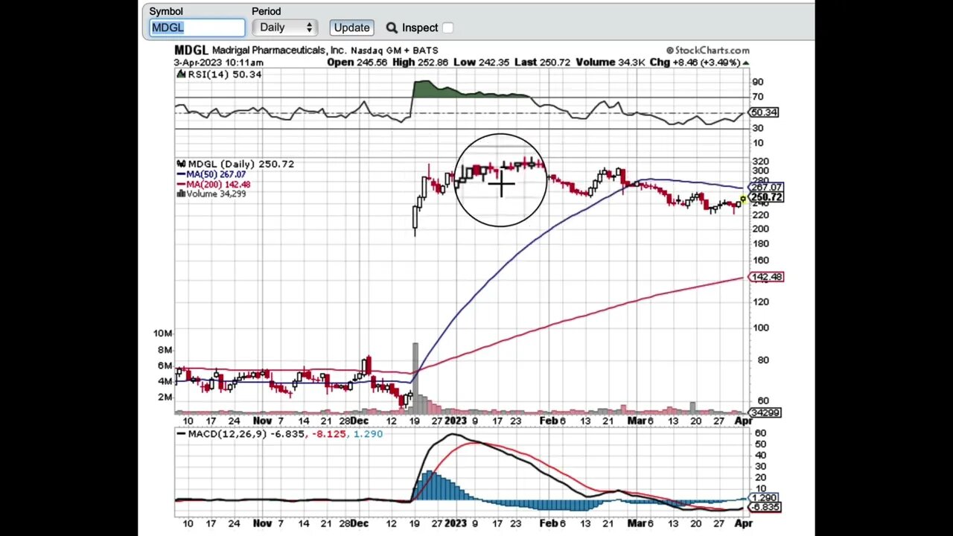Click the 250.72 last price tag on the axis
This screenshot has width=953, height=536.
pos(767,197)
